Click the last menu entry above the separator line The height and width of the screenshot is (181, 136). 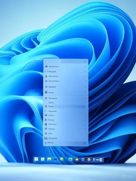[x=66, y=93]
